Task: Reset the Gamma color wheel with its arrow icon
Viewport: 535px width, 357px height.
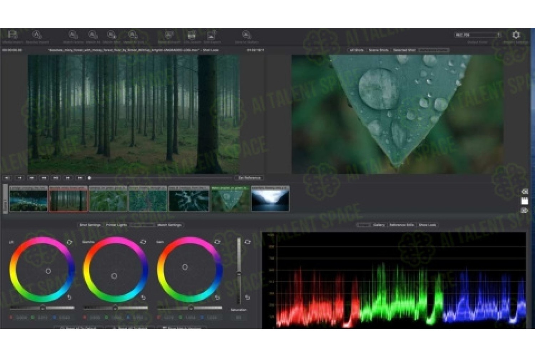Action: click(x=143, y=297)
